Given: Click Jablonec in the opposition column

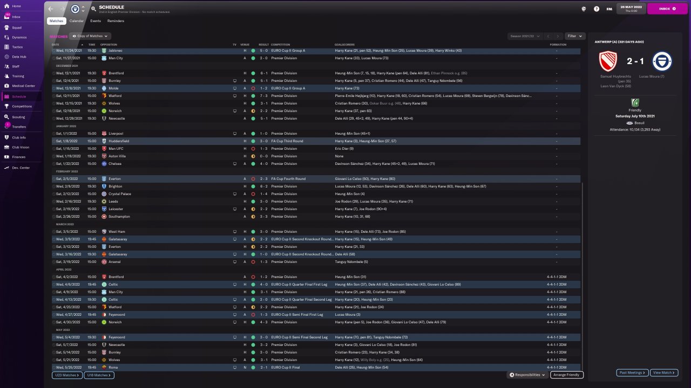Looking at the screenshot, I should click(x=116, y=51).
